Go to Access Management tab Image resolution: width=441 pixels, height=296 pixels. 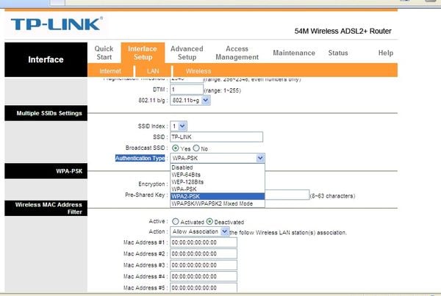[237, 53]
